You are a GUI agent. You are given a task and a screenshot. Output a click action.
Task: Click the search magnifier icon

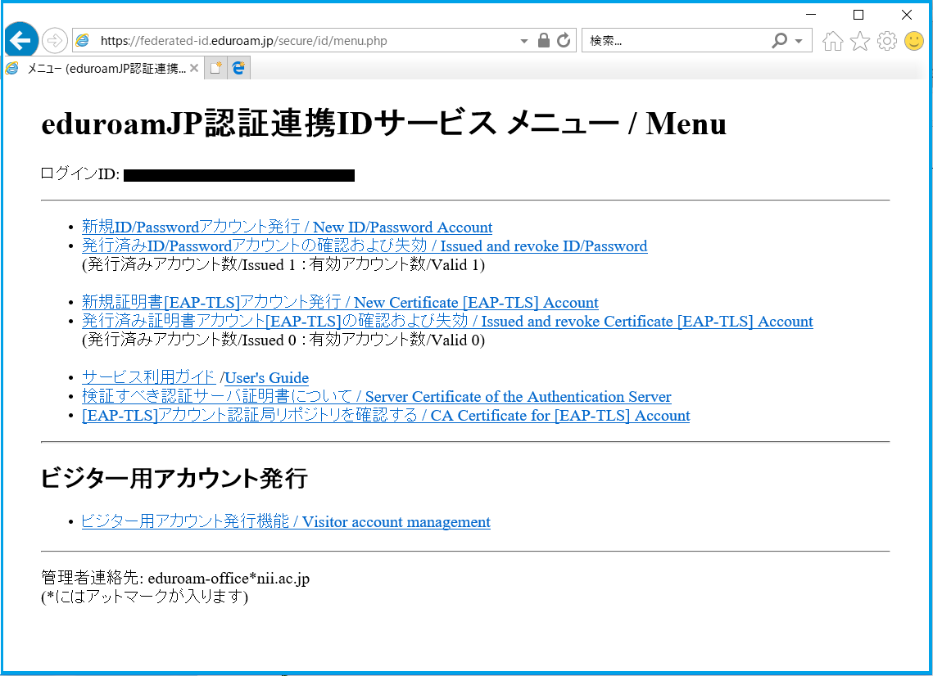(x=779, y=40)
